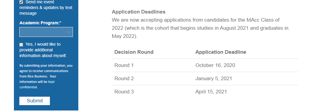Click the "By submitting your information" disclaimer text

[46, 77]
